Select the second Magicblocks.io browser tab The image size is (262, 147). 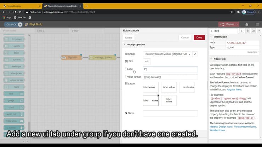(63, 6)
